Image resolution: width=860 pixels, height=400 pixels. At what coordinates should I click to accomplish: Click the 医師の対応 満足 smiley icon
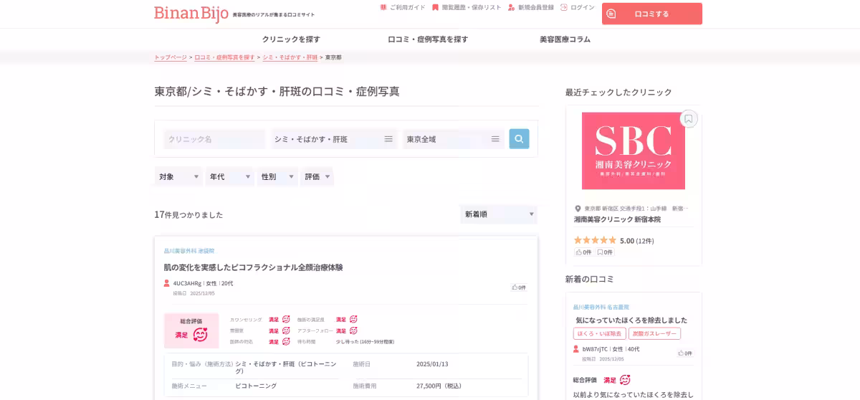pos(286,341)
